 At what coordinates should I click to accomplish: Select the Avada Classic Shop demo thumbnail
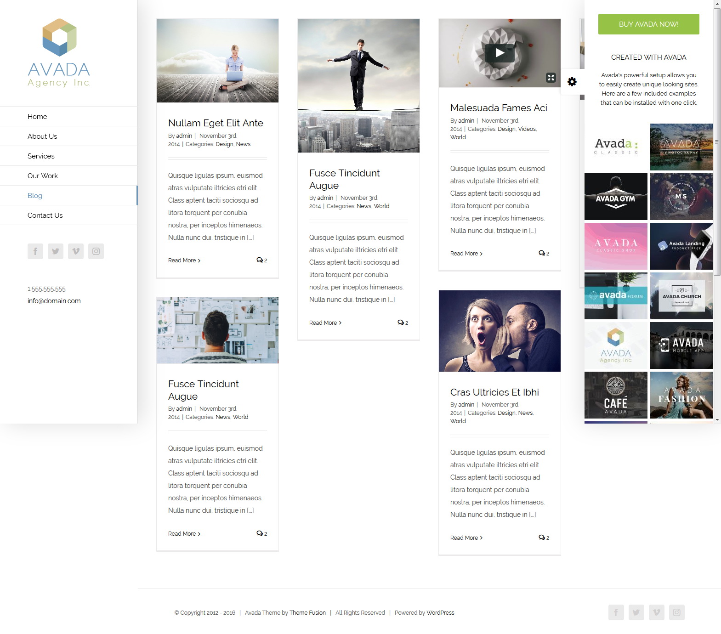(x=616, y=246)
